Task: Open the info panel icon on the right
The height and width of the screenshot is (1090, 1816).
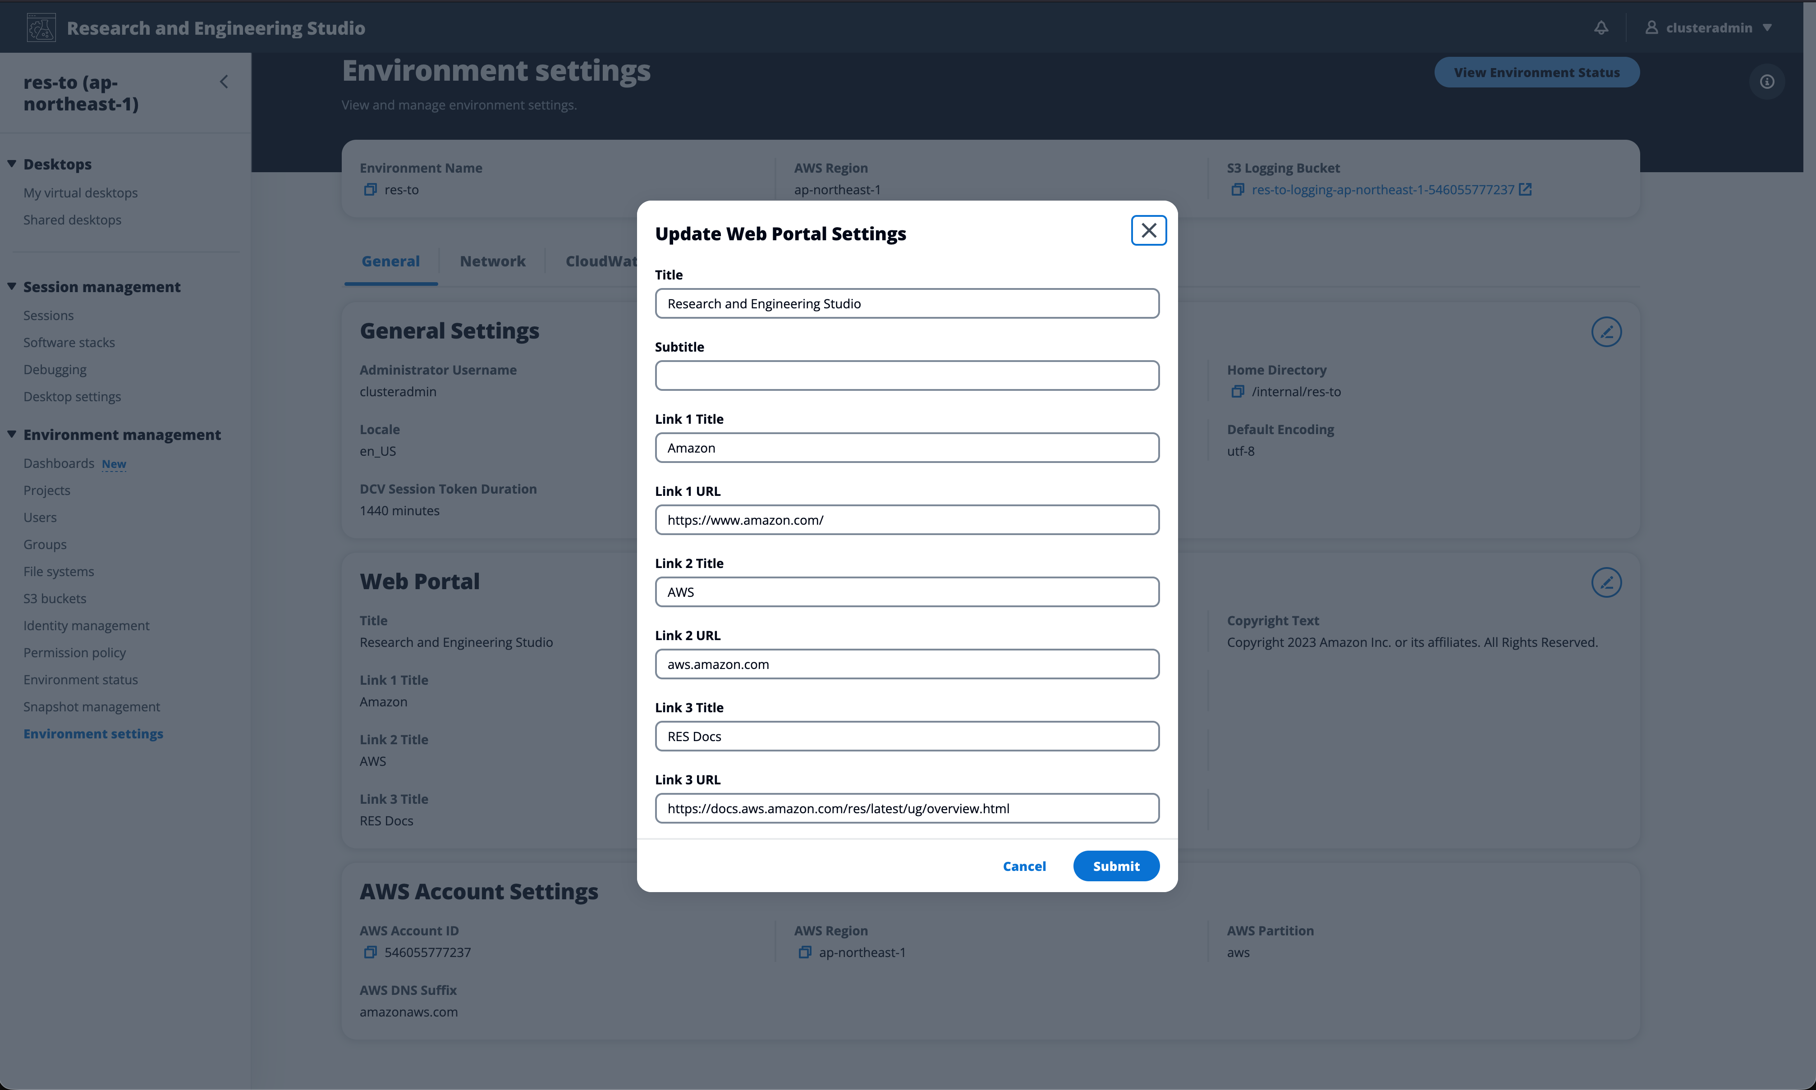Action: pos(1767,81)
